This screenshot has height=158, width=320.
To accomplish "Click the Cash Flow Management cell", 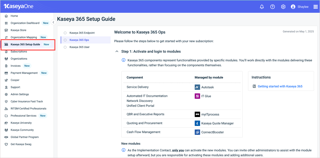I will (x=143, y=132).
